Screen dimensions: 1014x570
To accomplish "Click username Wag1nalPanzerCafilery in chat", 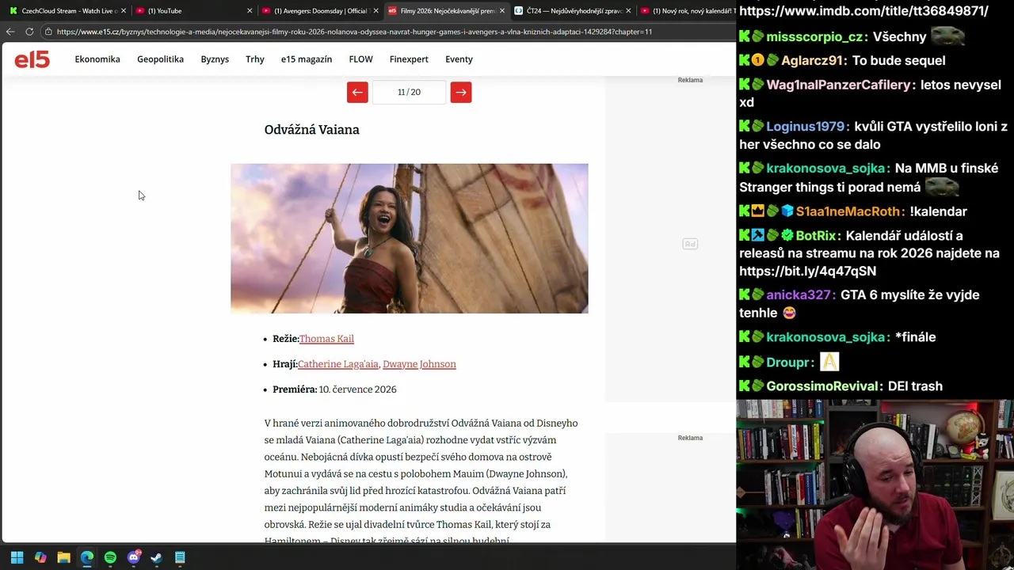I will point(838,85).
